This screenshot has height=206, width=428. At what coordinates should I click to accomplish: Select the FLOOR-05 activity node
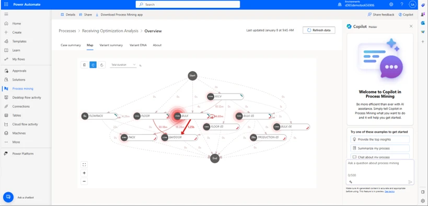222,127
